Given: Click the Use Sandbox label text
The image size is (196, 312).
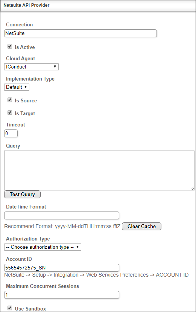Looking at the screenshot, I should 30,309.
